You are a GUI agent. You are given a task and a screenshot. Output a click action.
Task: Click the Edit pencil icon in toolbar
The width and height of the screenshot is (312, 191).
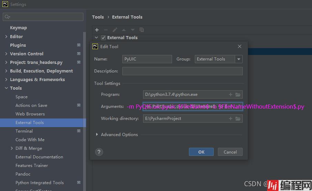pyautogui.click(x=115, y=30)
